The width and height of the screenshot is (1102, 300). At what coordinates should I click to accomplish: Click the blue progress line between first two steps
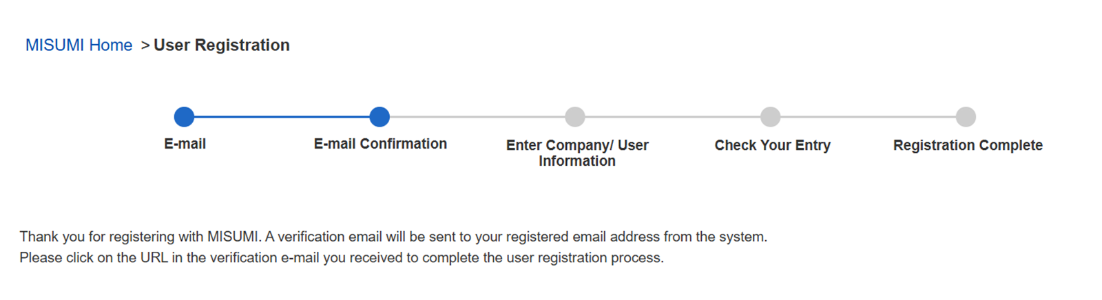point(282,117)
